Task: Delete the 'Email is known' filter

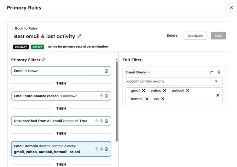Action: point(106,71)
